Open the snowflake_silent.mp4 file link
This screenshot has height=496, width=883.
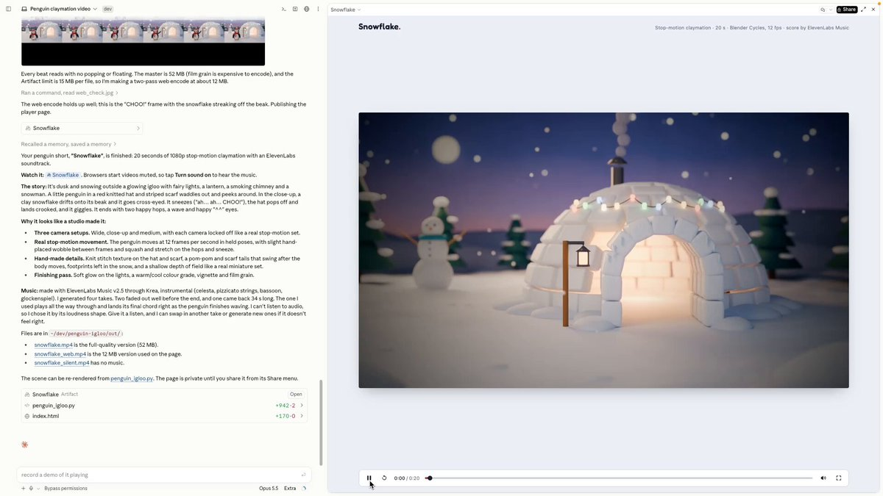[62, 363]
